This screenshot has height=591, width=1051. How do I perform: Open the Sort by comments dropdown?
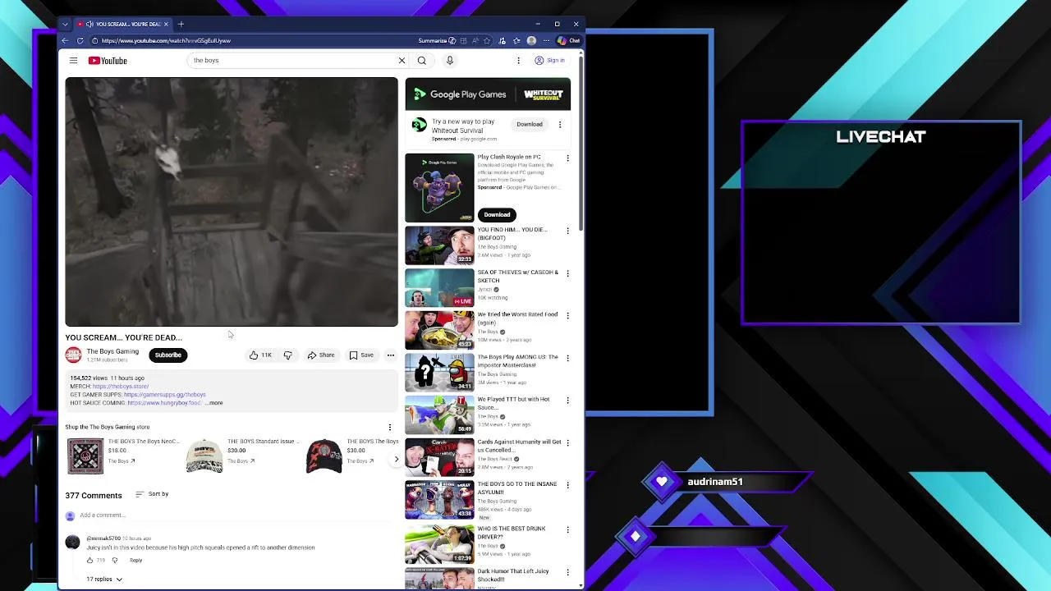(x=152, y=494)
